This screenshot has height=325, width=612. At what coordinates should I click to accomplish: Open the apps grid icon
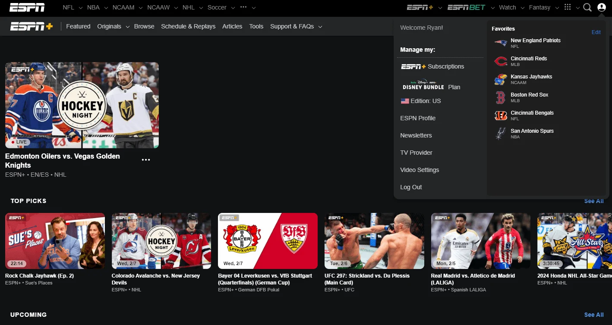click(568, 7)
